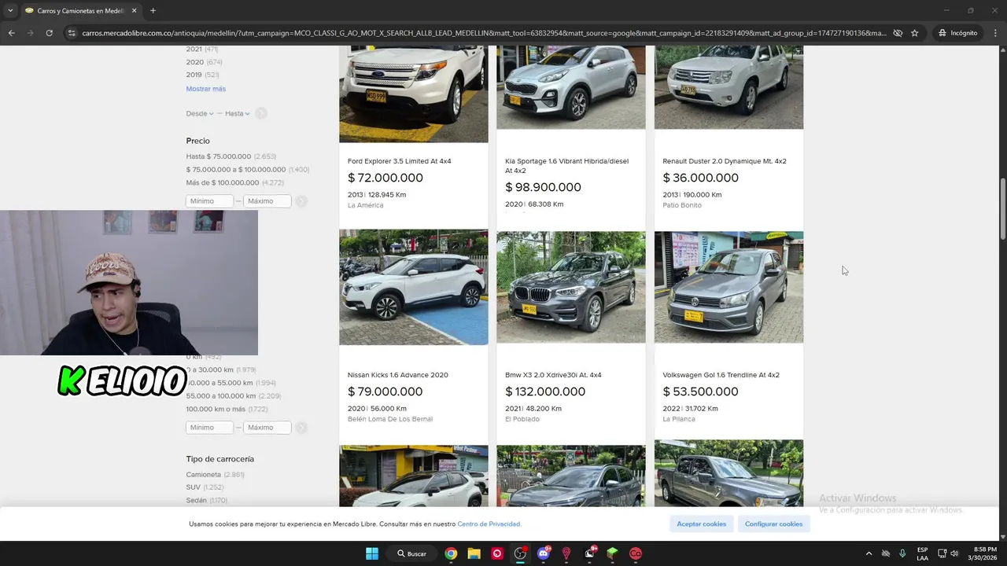Image resolution: width=1007 pixels, height=566 pixels.
Task: Open the Kia Sportage 1.6 Vibrant listing title
Action: pos(566,166)
